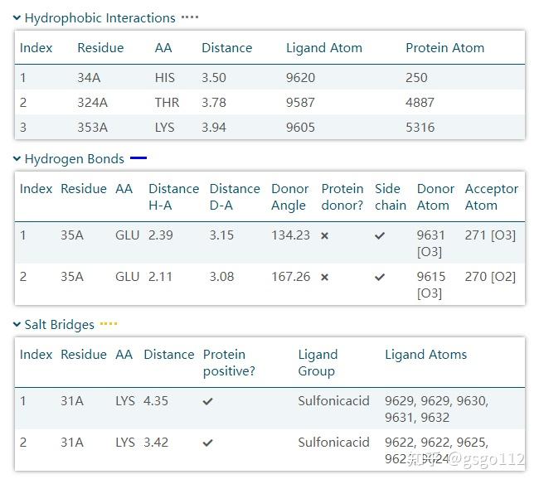The width and height of the screenshot is (539, 484).
Task: Click the first Sulfonicacid ligand group cell
Action: 333,401
